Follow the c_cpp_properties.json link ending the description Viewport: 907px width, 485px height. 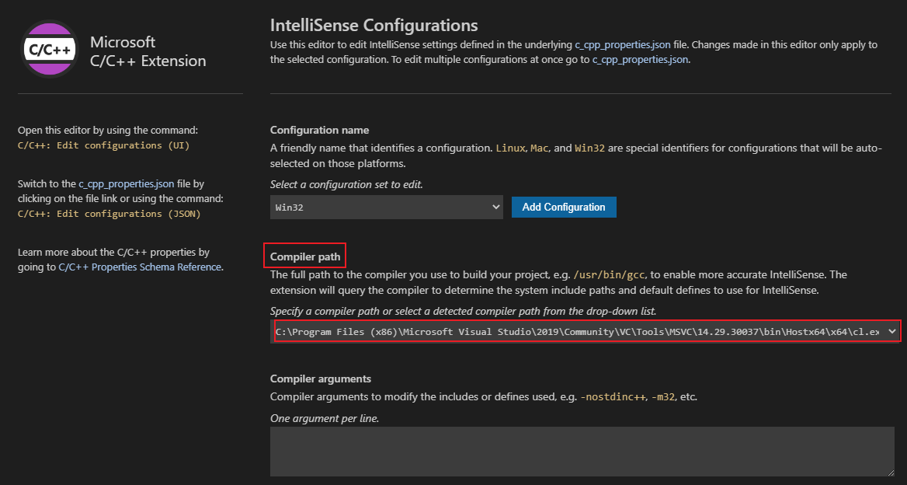(641, 60)
